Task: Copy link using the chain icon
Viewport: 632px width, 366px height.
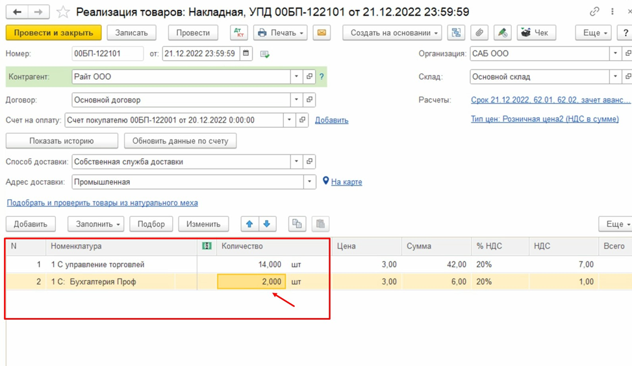Action: (x=594, y=12)
